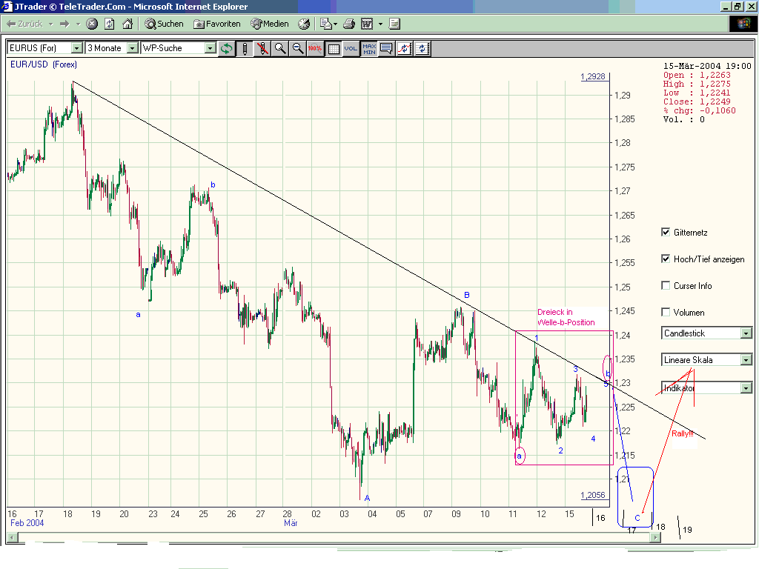This screenshot has height=569, width=759.
Task: Open the forward history dropdown arrow
Action: pyautogui.click(x=78, y=24)
